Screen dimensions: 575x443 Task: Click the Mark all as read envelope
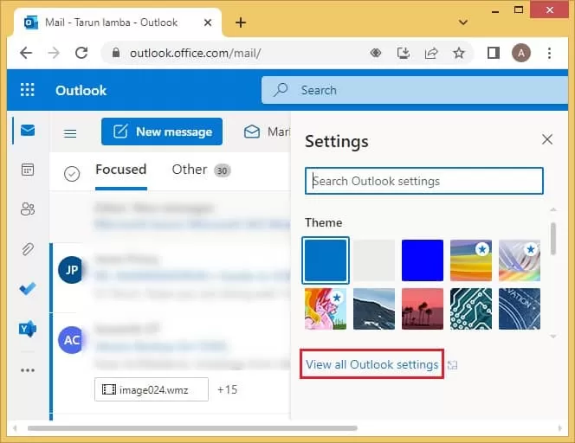tap(252, 132)
